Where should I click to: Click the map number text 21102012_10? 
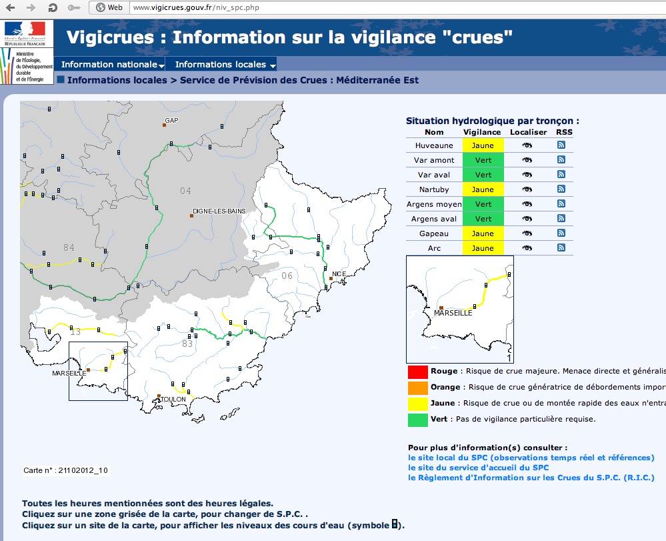point(83,470)
